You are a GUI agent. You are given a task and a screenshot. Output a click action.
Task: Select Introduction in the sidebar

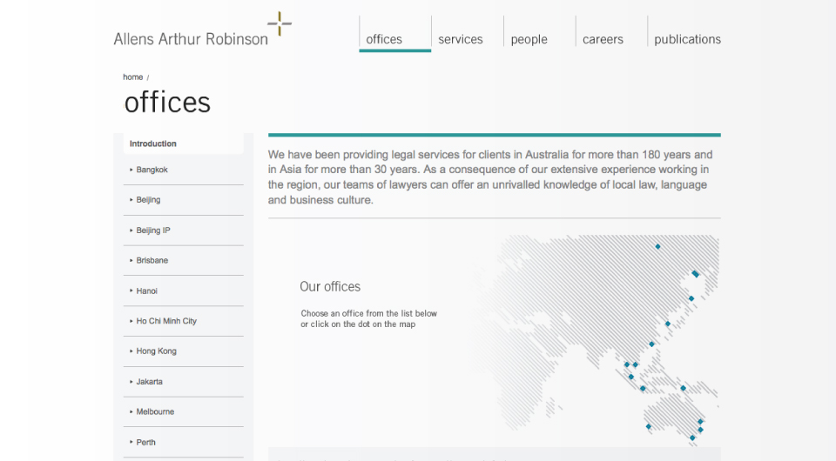[x=153, y=144]
